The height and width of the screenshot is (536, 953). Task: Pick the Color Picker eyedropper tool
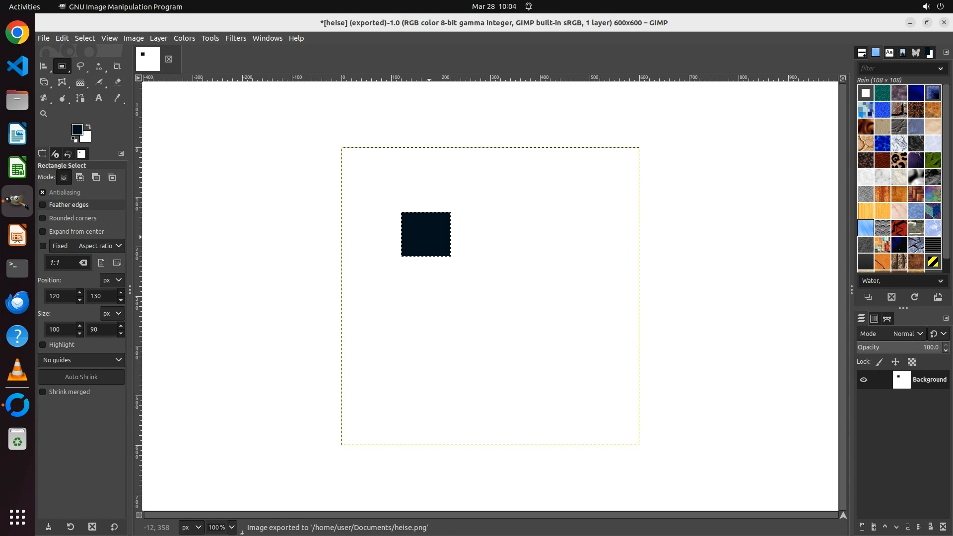tap(117, 98)
